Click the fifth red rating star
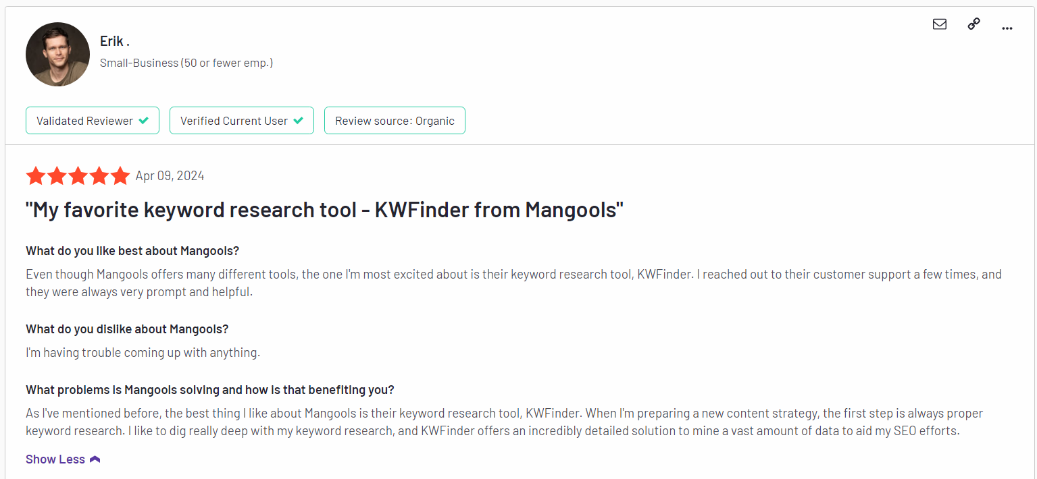The image size is (1037, 479). (120, 176)
